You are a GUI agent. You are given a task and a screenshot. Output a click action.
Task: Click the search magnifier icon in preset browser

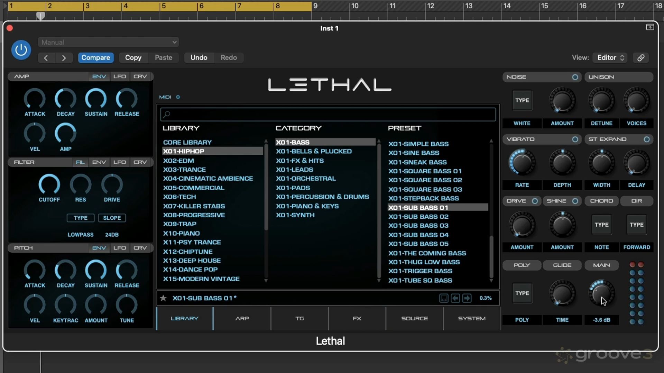(167, 114)
